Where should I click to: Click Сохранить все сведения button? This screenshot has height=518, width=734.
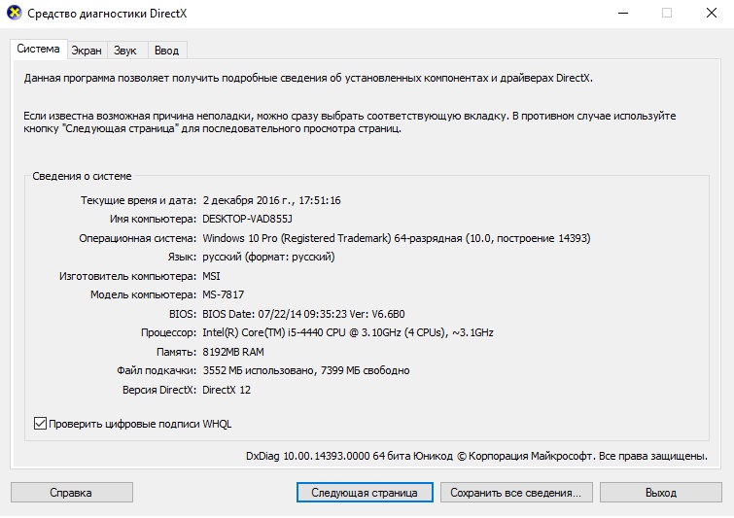(x=515, y=493)
